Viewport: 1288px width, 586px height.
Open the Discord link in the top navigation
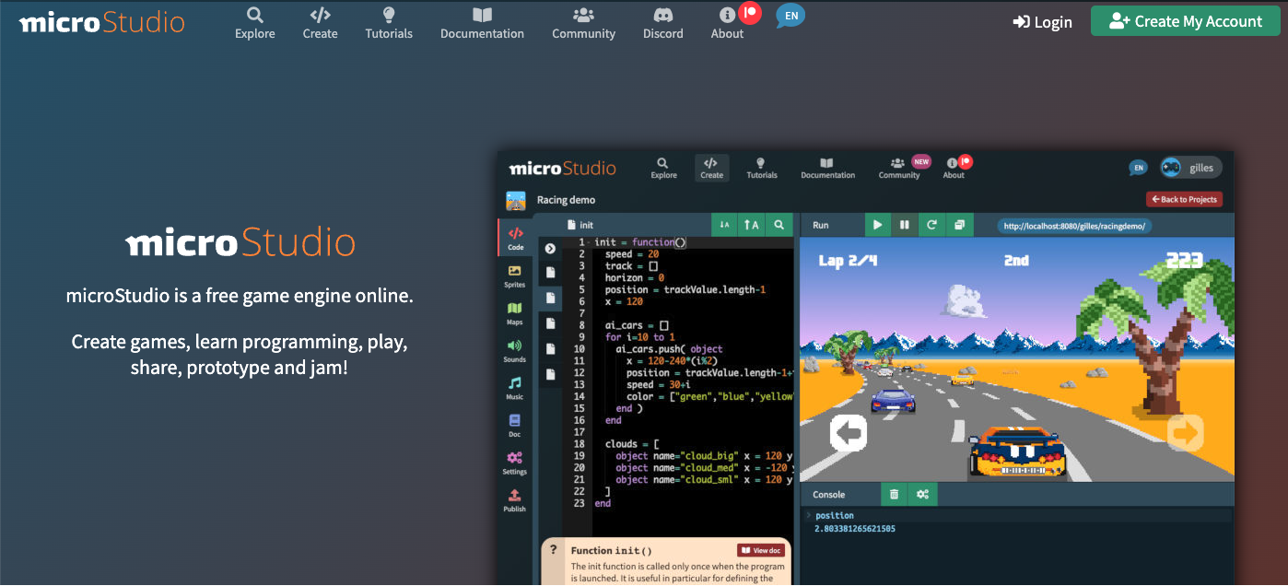(663, 24)
